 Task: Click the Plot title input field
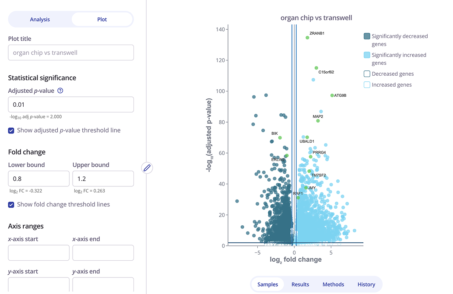click(x=70, y=52)
